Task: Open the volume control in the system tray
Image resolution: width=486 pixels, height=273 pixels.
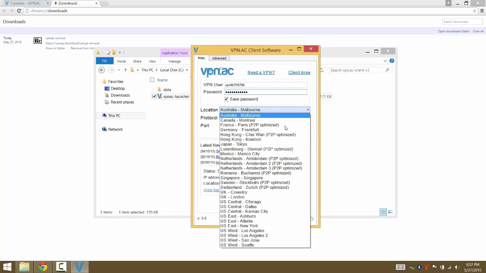Action: point(457,267)
